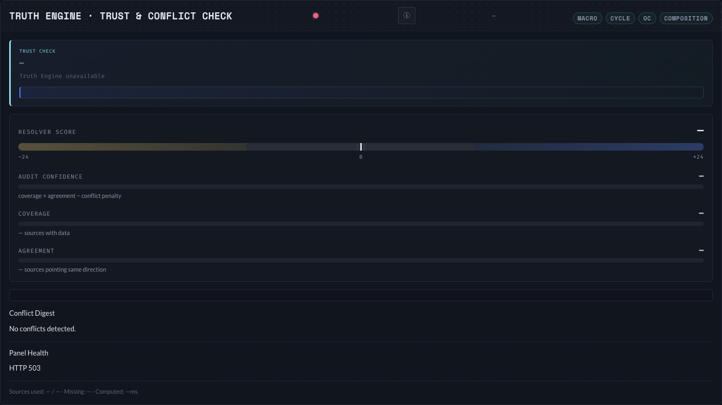
Task: Click '— sources pointing same direction' text
Action: 63,269
